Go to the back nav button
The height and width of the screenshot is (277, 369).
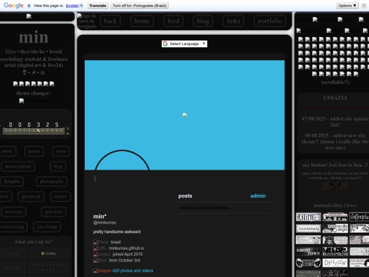click(x=110, y=21)
